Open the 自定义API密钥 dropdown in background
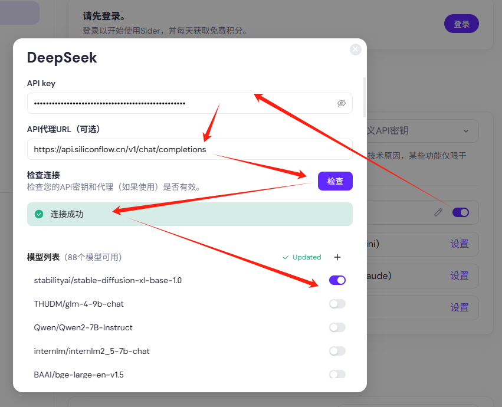502x407 pixels. point(422,130)
